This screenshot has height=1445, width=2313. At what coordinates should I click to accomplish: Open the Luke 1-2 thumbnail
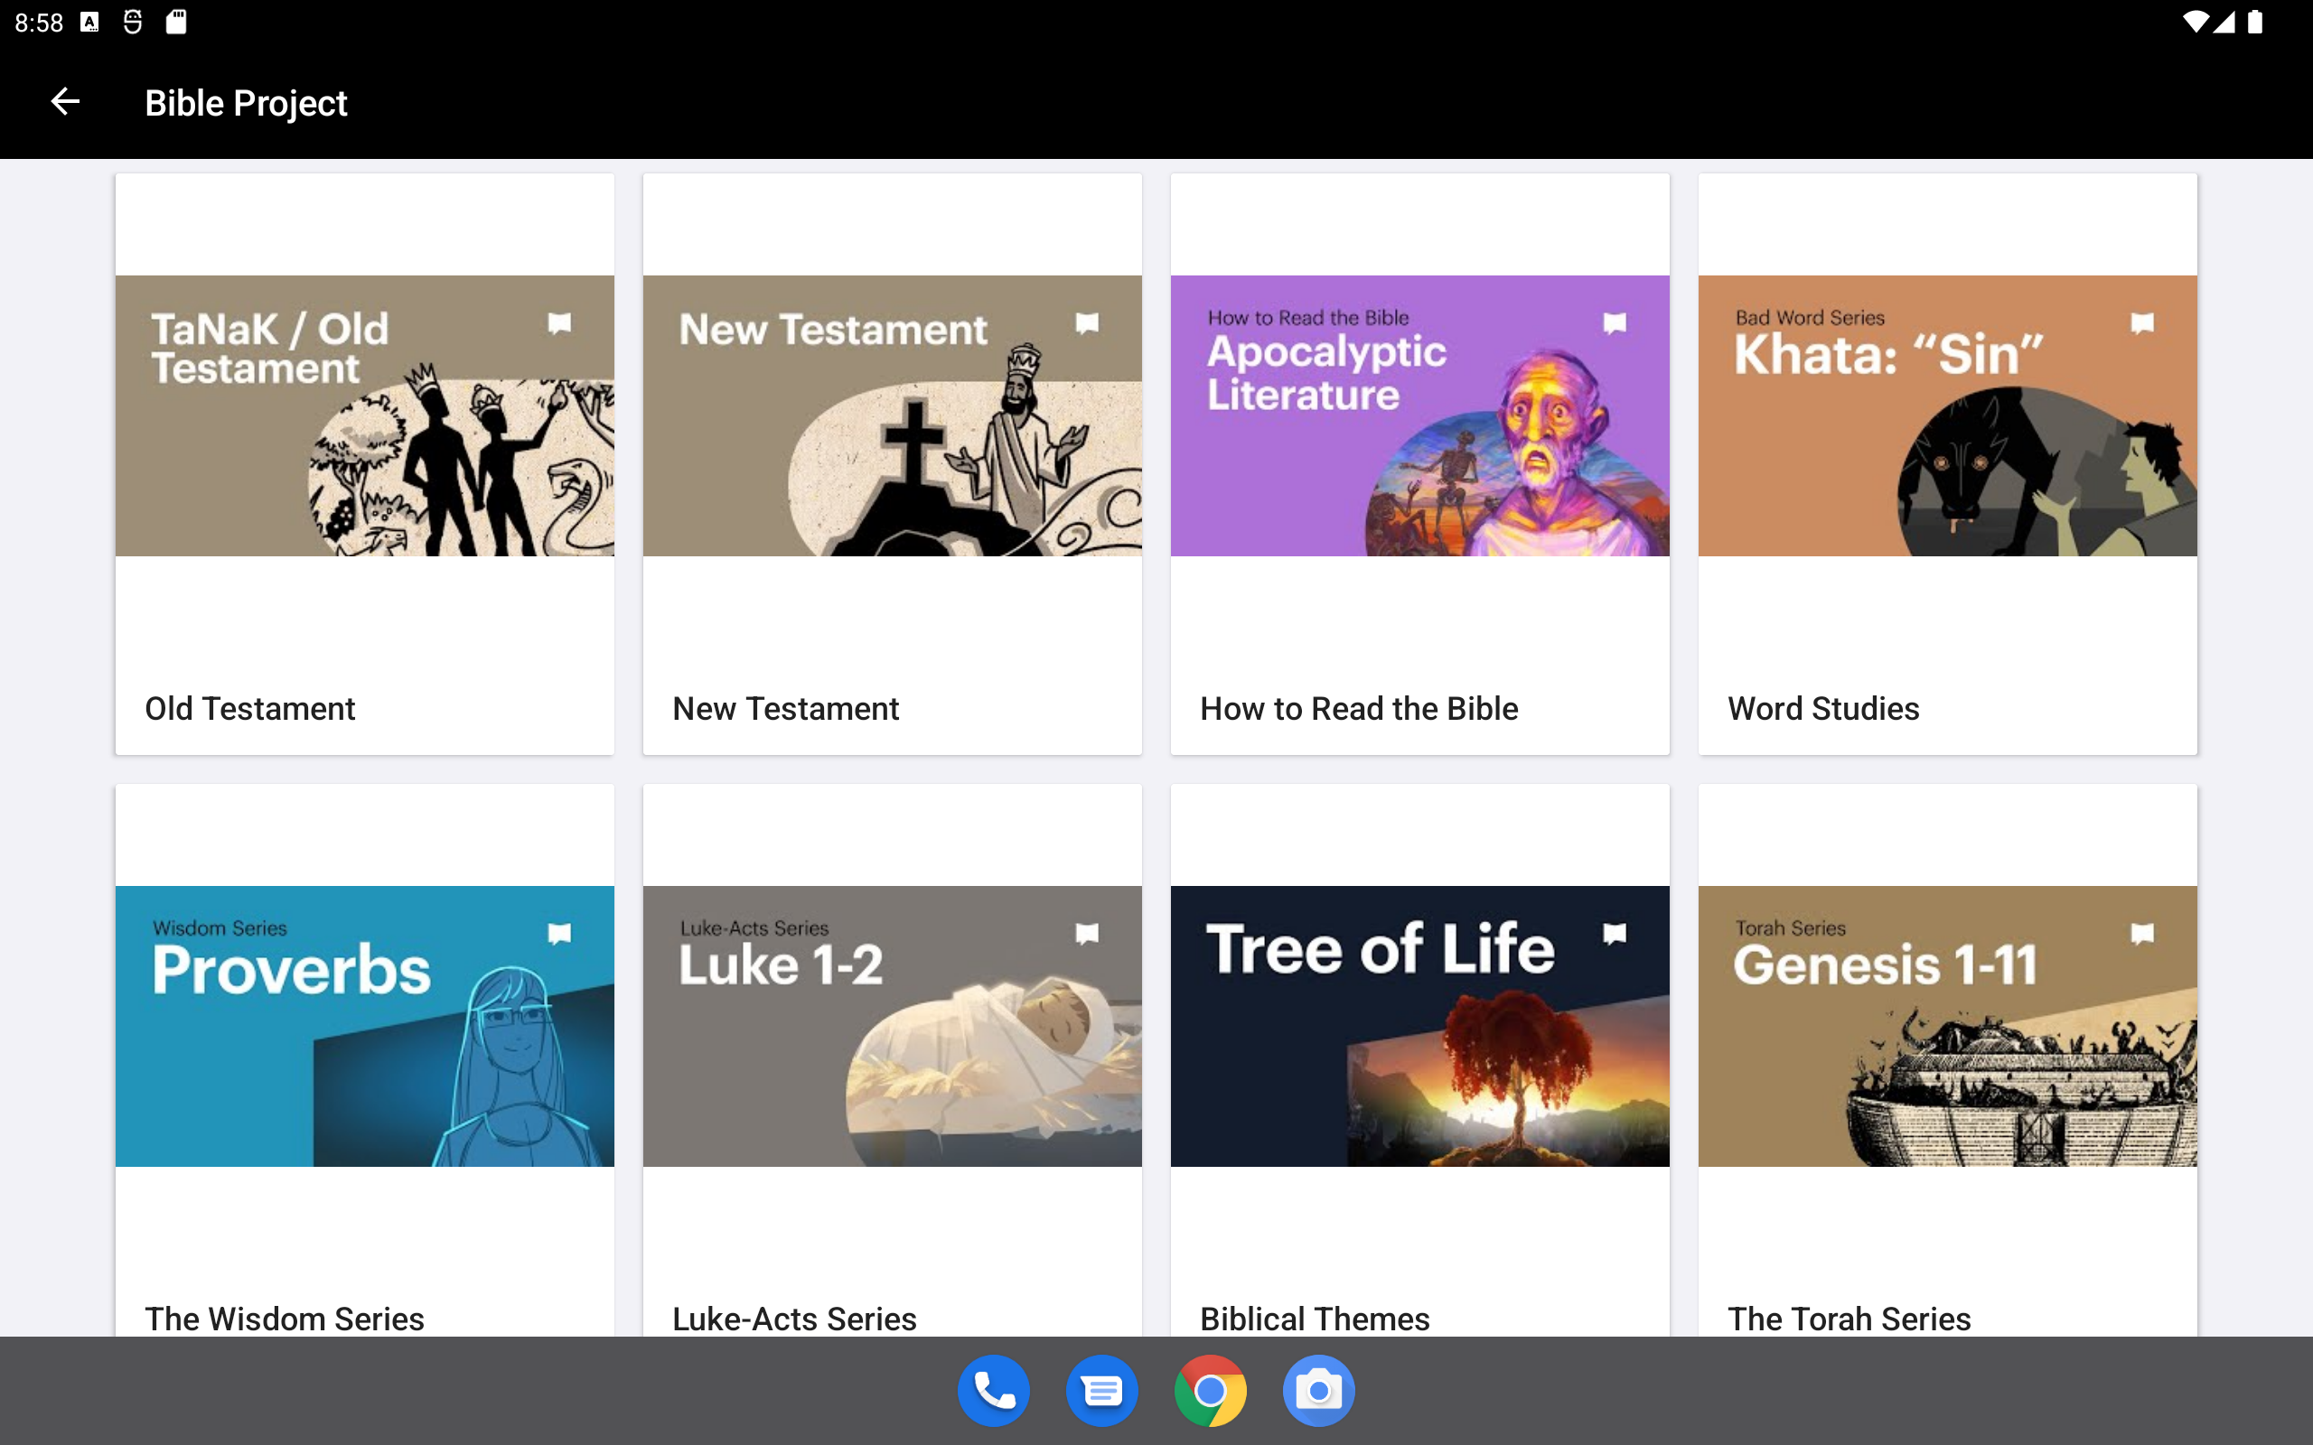tap(893, 1025)
